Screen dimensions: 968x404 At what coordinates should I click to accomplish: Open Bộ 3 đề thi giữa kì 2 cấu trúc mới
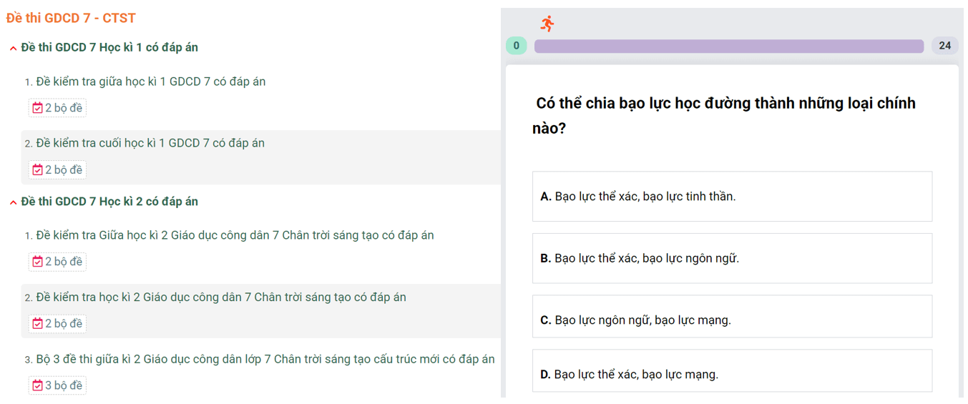point(265,359)
